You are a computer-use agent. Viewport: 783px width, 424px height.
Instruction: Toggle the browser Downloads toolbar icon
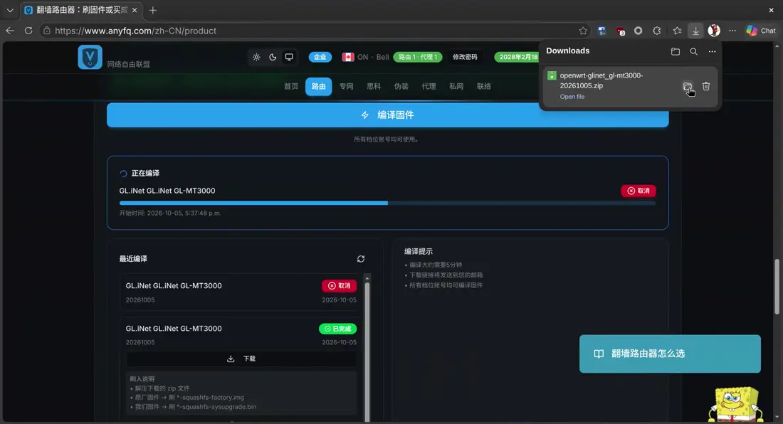point(695,31)
